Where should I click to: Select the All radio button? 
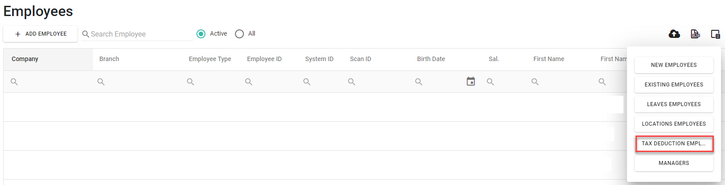239,34
